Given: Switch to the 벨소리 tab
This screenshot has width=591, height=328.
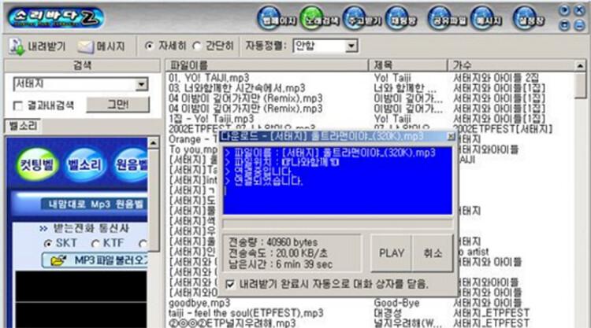Looking at the screenshot, I should 23,126.
